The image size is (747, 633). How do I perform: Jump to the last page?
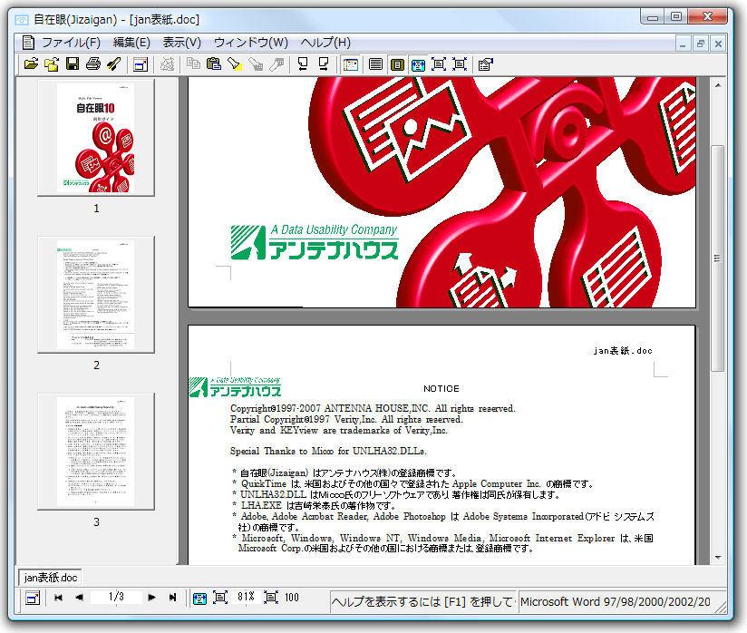point(172,598)
